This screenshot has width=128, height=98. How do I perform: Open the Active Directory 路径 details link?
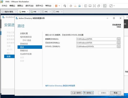coord(60,86)
